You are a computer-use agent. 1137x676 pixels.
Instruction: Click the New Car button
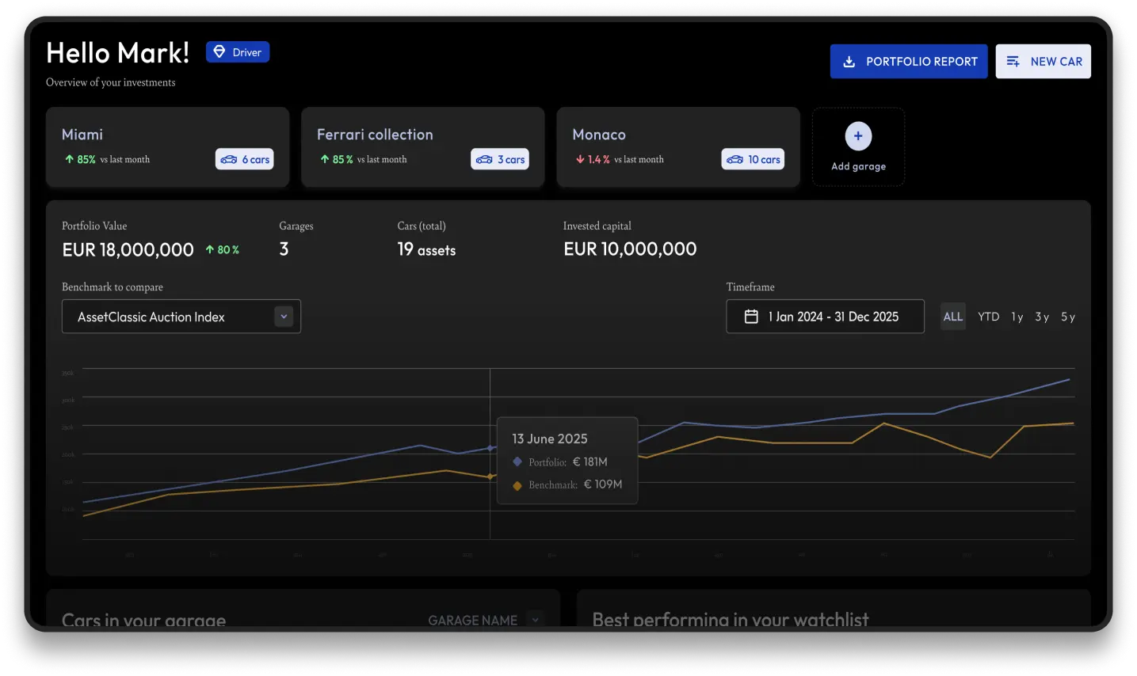click(x=1043, y=61)
